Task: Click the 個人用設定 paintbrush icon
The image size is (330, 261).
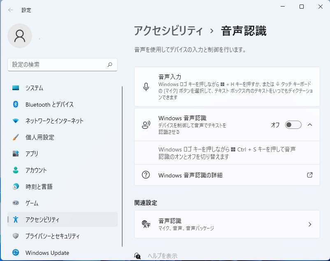Action: [16, 137]
